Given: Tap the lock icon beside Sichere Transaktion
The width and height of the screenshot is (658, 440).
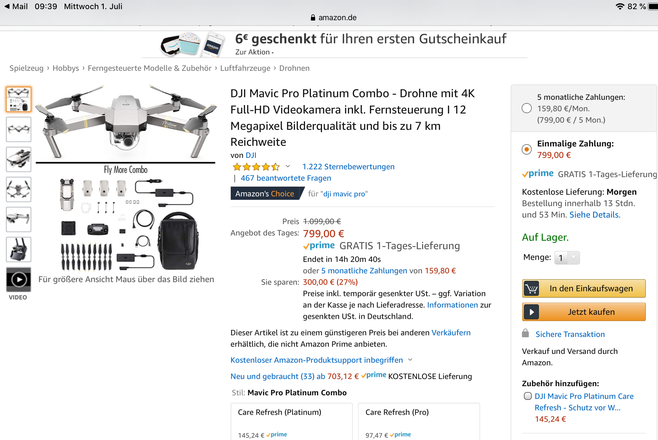Looking at the screenshot, I should (525, 333).
